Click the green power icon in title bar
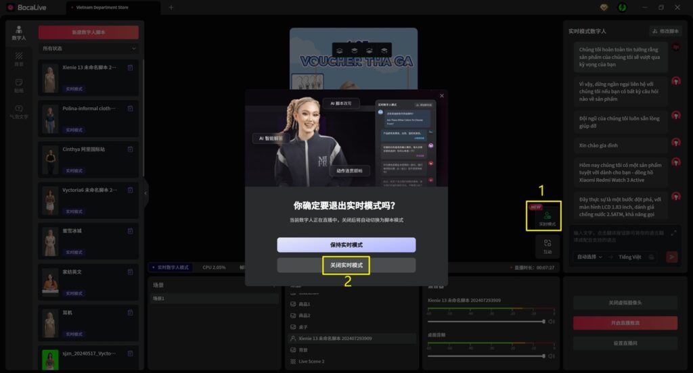 (623, 7)
